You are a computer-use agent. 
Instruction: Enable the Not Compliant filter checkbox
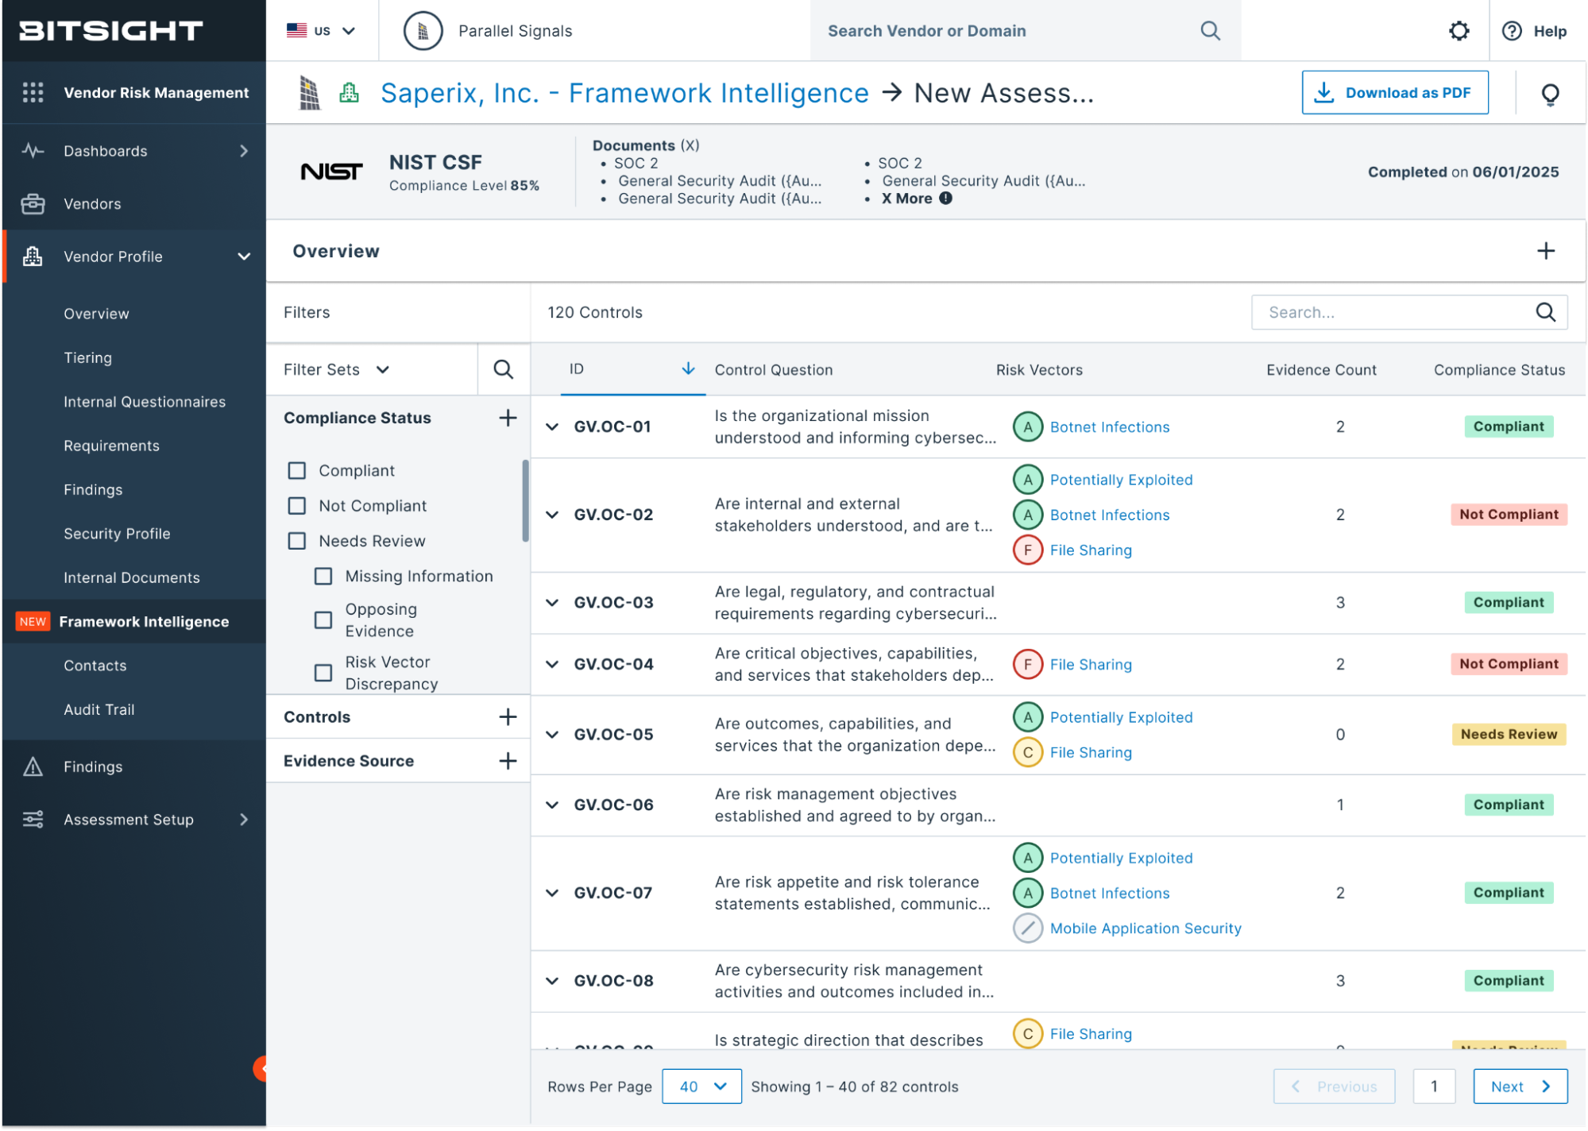297,506
